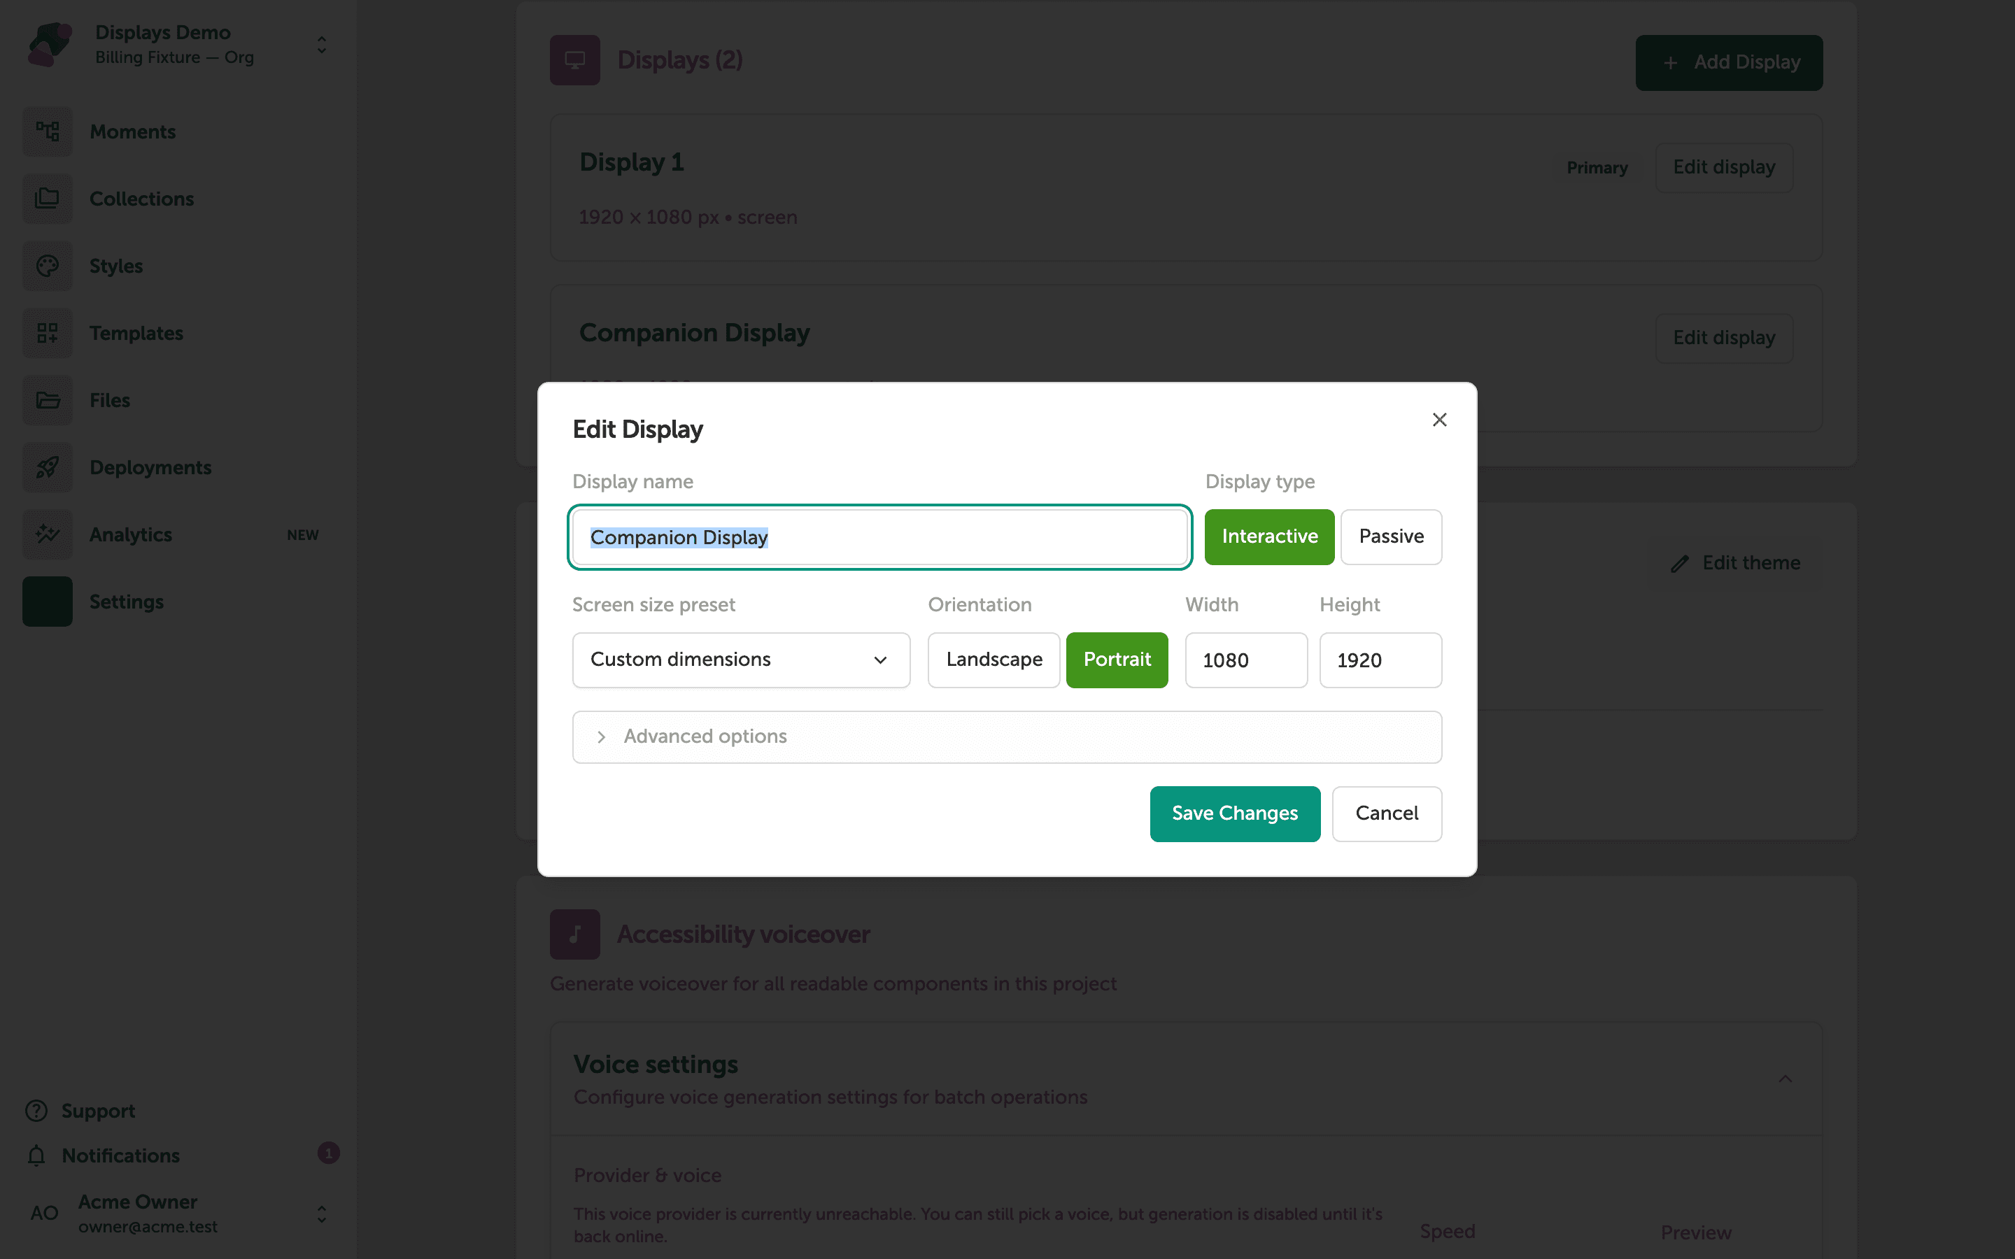Click Save Changes button

point(1235,813)
